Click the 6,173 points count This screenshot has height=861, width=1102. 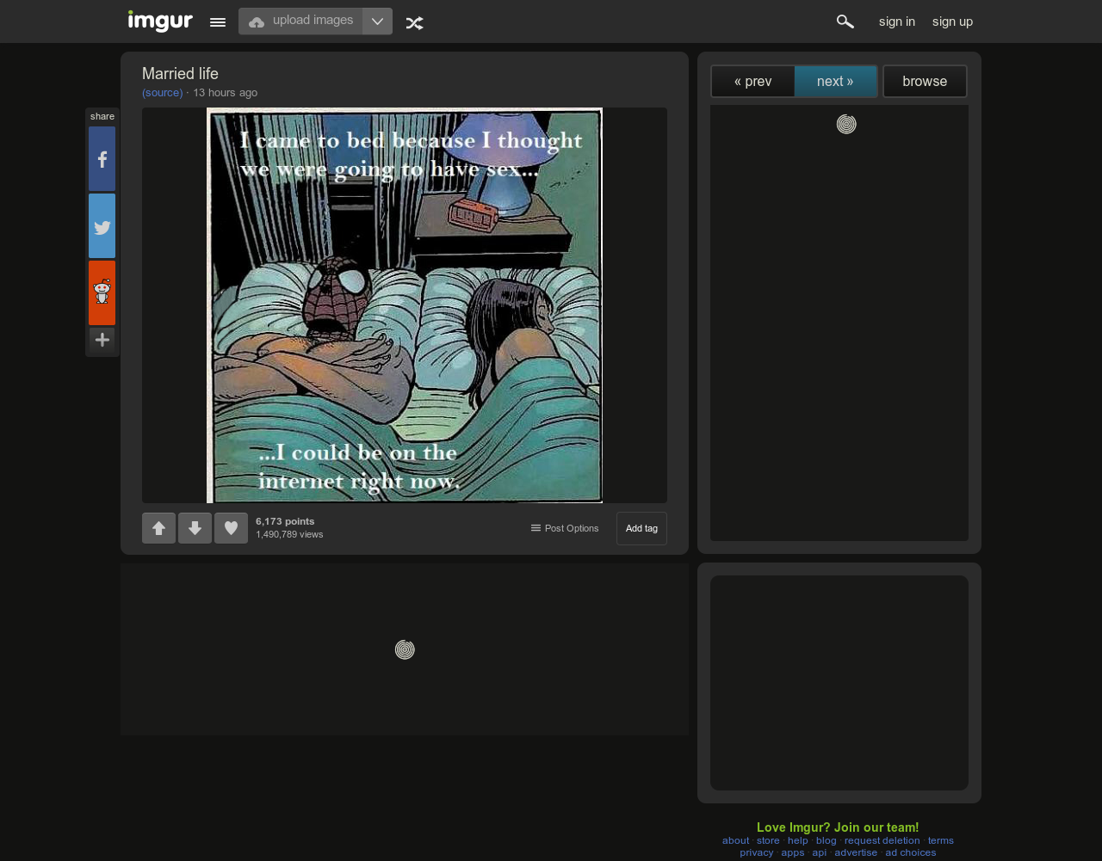(285, 521)
